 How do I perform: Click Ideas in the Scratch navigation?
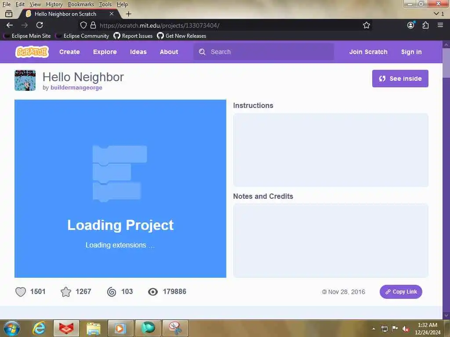(x=138, y=52)
